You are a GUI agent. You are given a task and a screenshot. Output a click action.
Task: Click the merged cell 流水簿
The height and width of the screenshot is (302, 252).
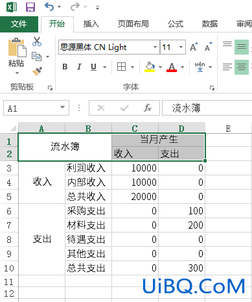coord(65,147)
